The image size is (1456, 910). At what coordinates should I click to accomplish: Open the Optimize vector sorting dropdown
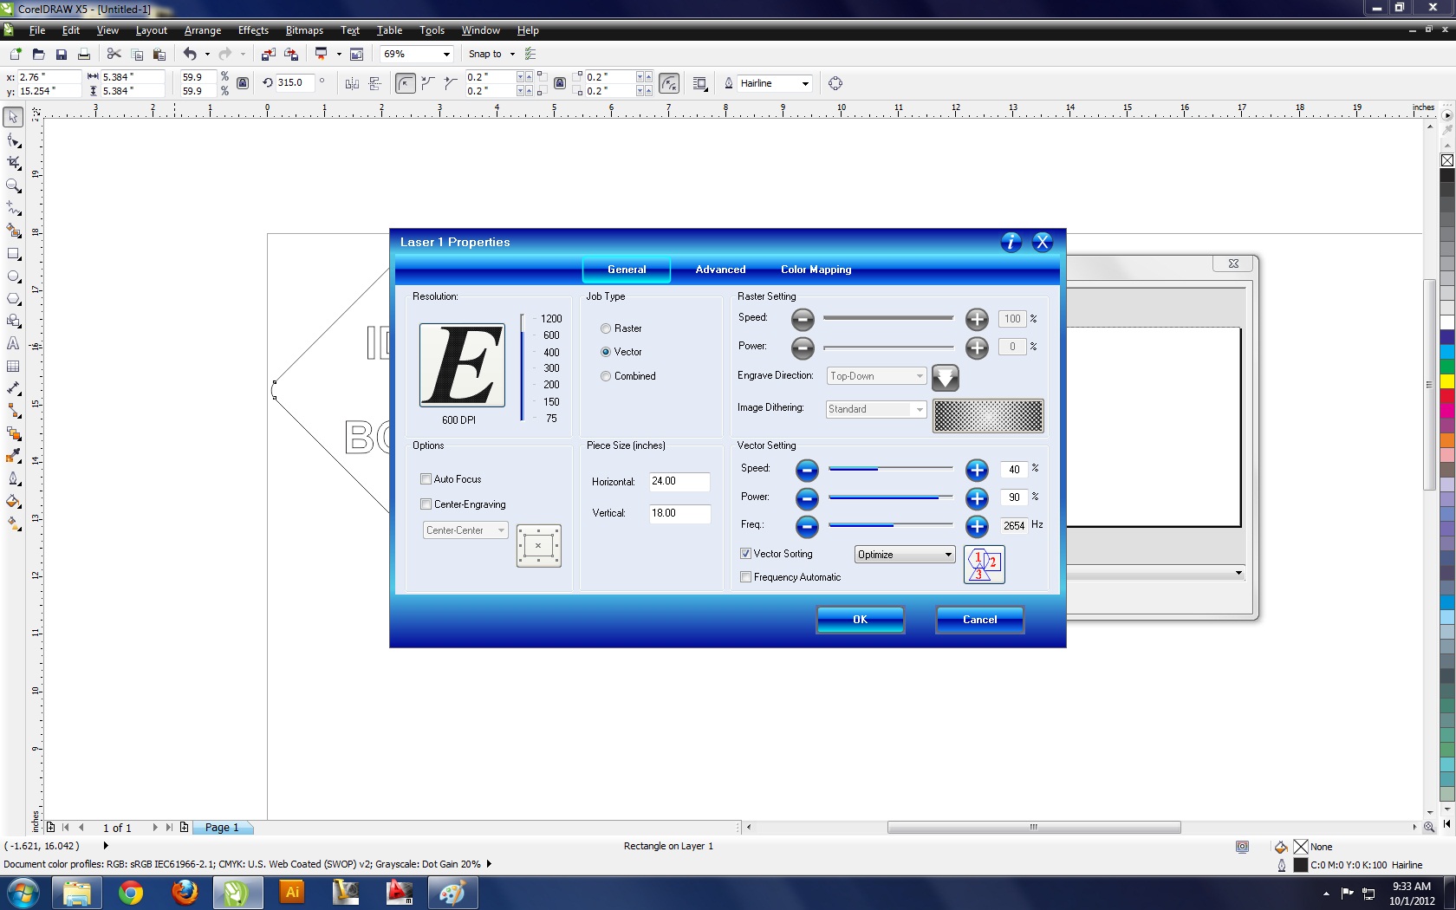click(905, 555)
